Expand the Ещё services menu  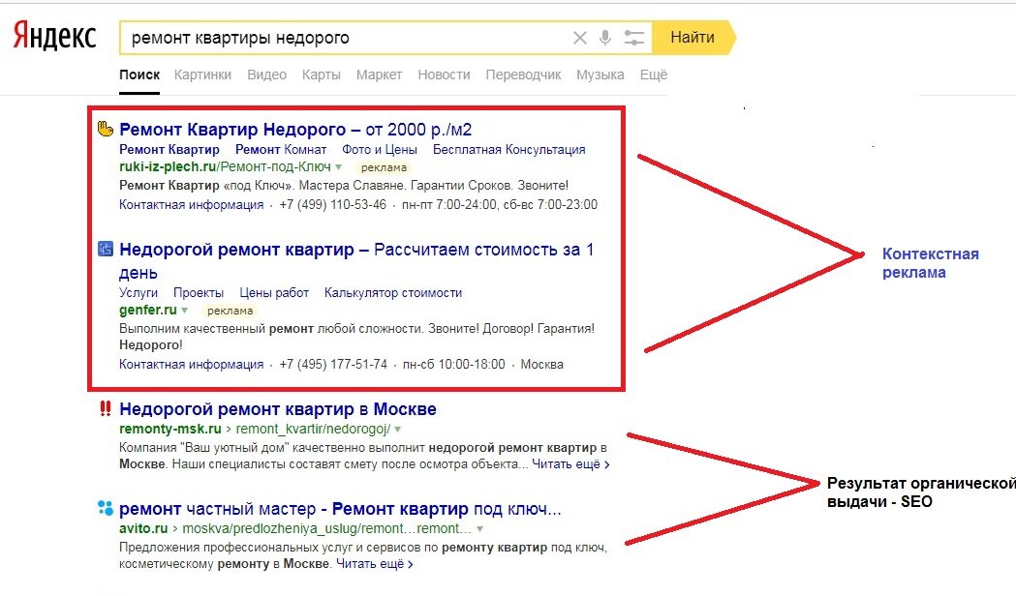653,74
